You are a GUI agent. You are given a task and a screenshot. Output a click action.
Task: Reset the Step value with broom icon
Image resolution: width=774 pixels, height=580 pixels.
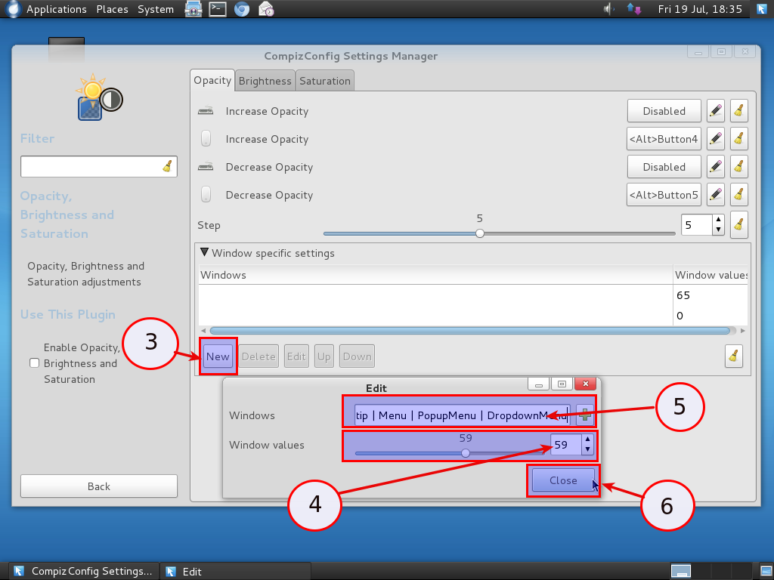738,225
